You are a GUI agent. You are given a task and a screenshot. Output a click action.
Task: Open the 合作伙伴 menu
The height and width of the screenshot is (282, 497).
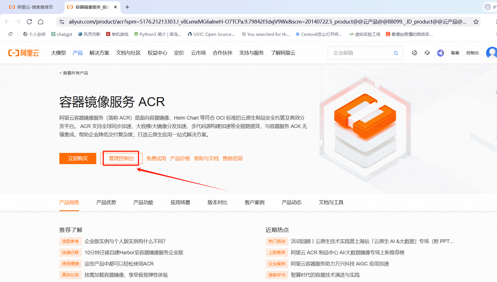point(222,53)
